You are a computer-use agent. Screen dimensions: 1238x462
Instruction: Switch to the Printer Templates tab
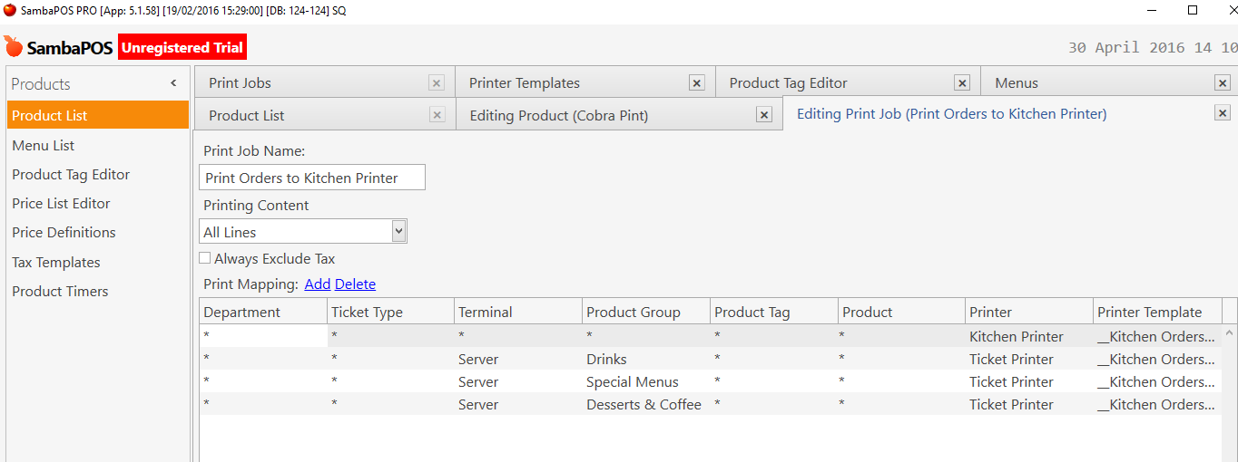pyautogui.click(x=525, y=83)
